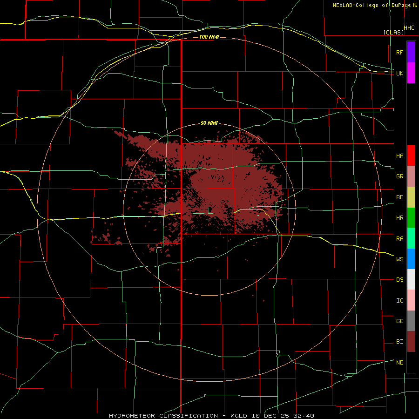The width and height of the screenshot is (419, 419).
Task: Pick the dark green HR legend swatch
Action: click(411, 218)
